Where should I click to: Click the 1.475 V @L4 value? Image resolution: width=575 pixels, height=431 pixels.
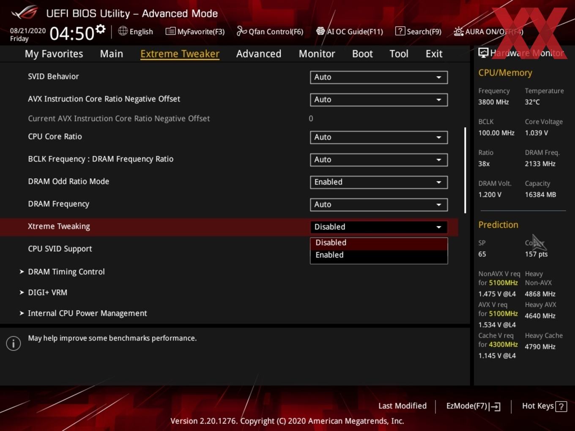point(497,294)
